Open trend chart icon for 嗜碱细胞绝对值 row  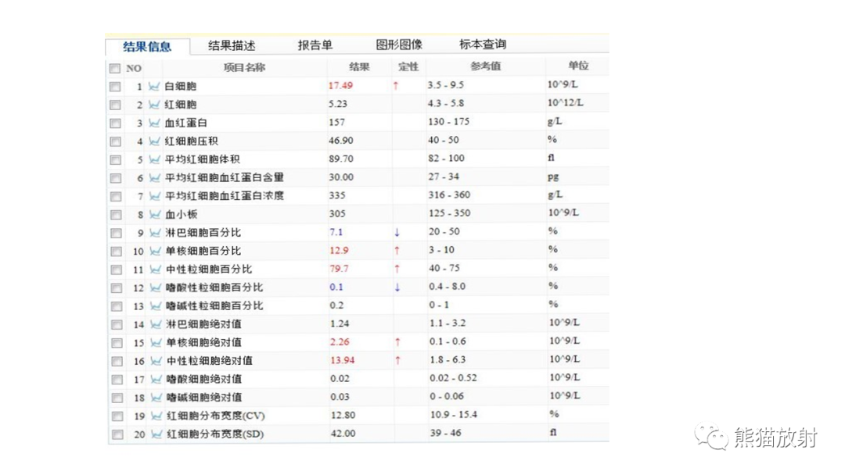[x=156, y=397]
